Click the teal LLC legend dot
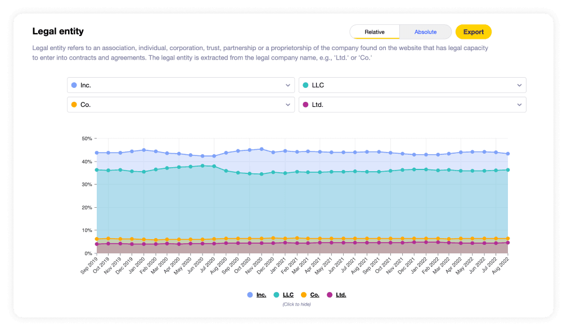 click(276, 295)
